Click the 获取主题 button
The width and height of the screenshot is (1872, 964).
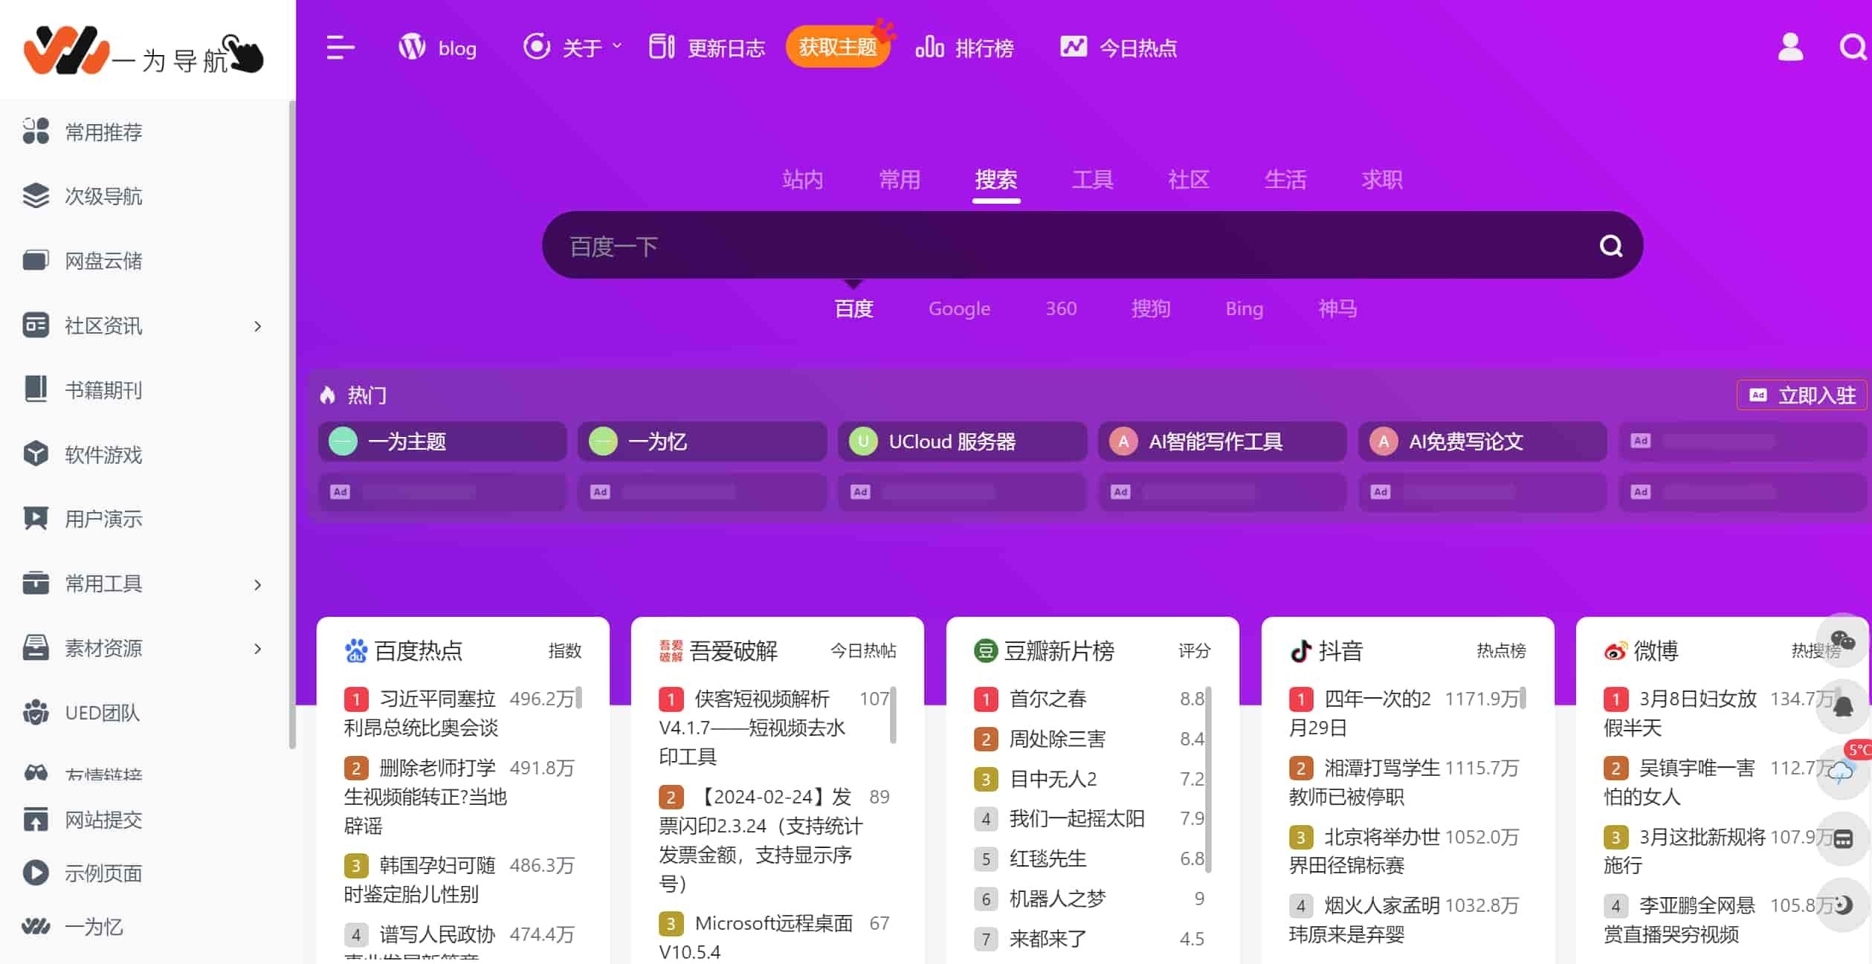point(838,45)
